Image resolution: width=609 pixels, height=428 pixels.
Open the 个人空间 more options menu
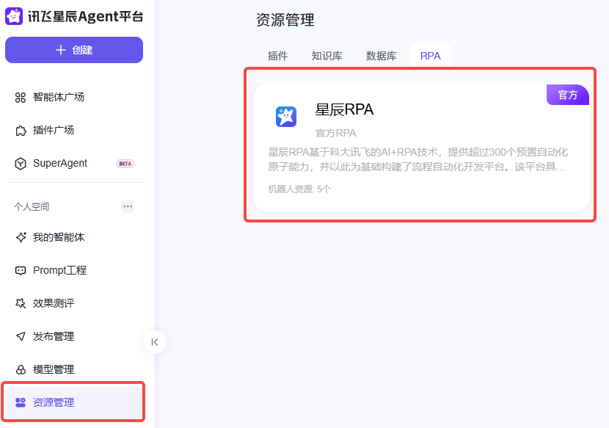128,206
